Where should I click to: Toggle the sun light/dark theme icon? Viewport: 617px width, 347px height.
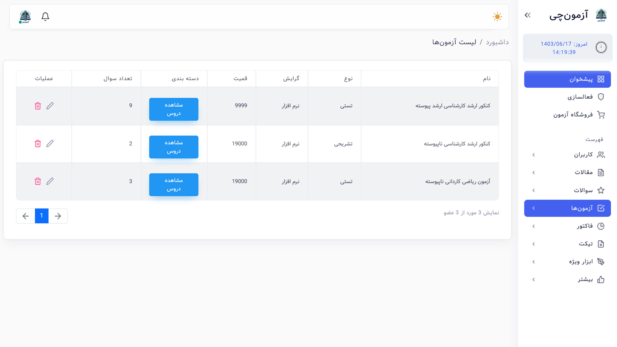tap(497, 17)
